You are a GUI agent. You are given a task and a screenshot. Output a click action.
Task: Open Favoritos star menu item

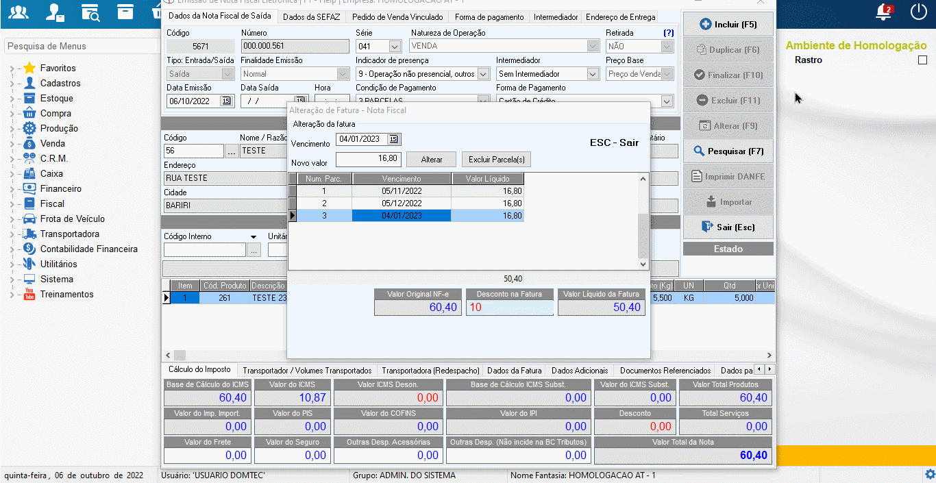pyautogui.click(x=29, y=68)
